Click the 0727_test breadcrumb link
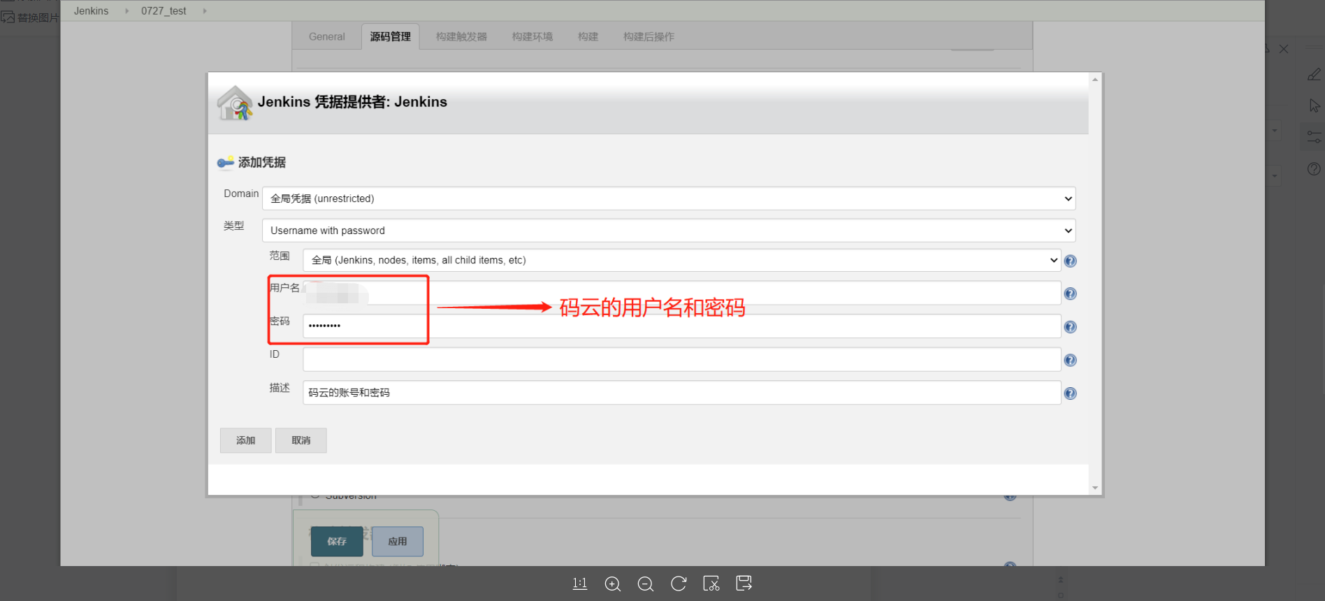Image resolution: width=1325 pixels, height=601 pixels. point(164,10)
